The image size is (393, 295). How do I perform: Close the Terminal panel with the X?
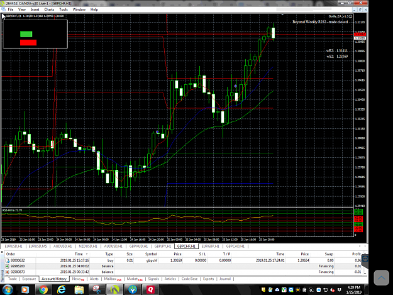pyautogui.click(x=3, y=252)
